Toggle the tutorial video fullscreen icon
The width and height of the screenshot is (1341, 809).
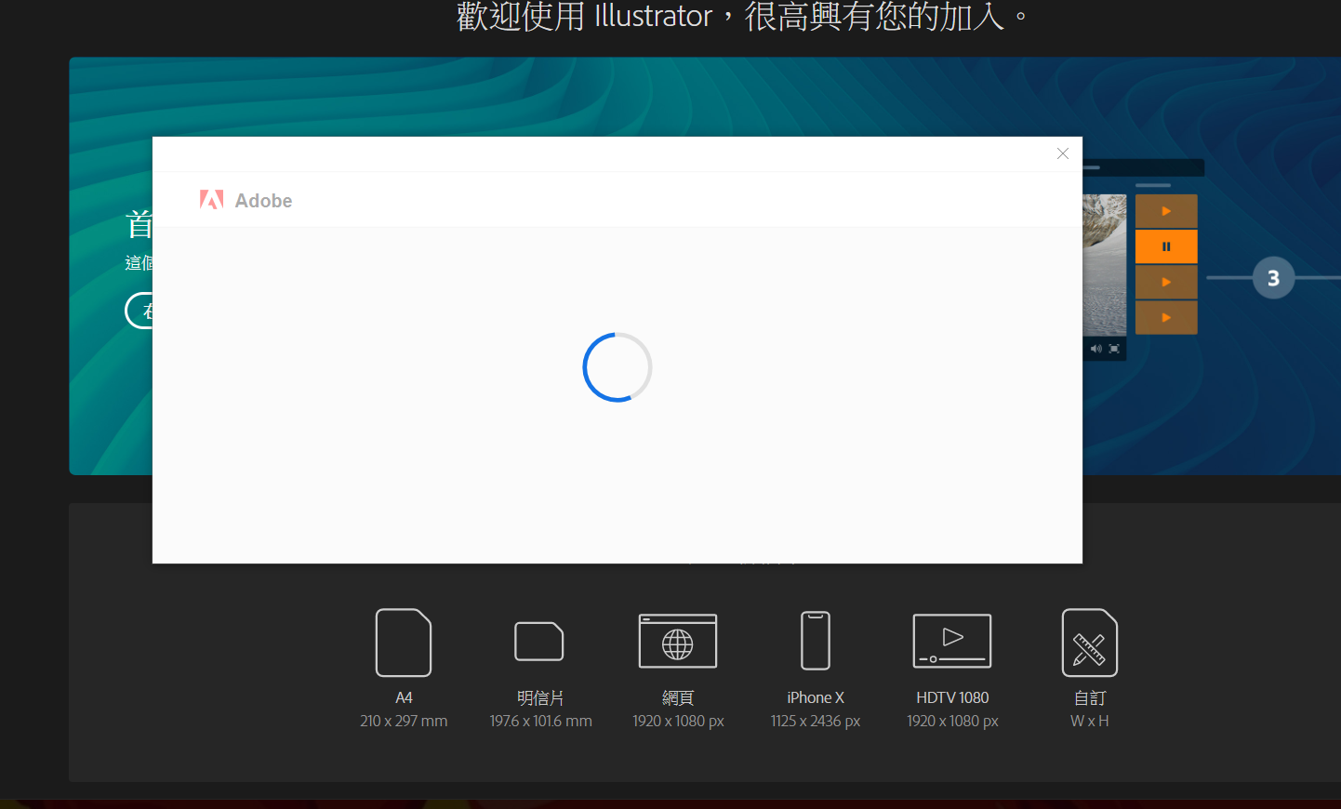point(1114,349)
